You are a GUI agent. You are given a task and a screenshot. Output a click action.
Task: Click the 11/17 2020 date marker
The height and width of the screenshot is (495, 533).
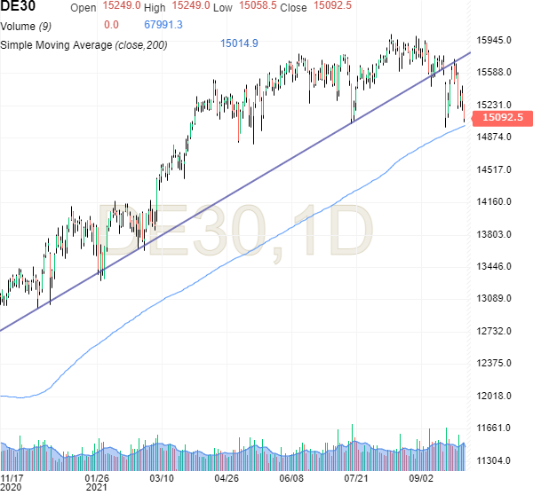(12, 482)
